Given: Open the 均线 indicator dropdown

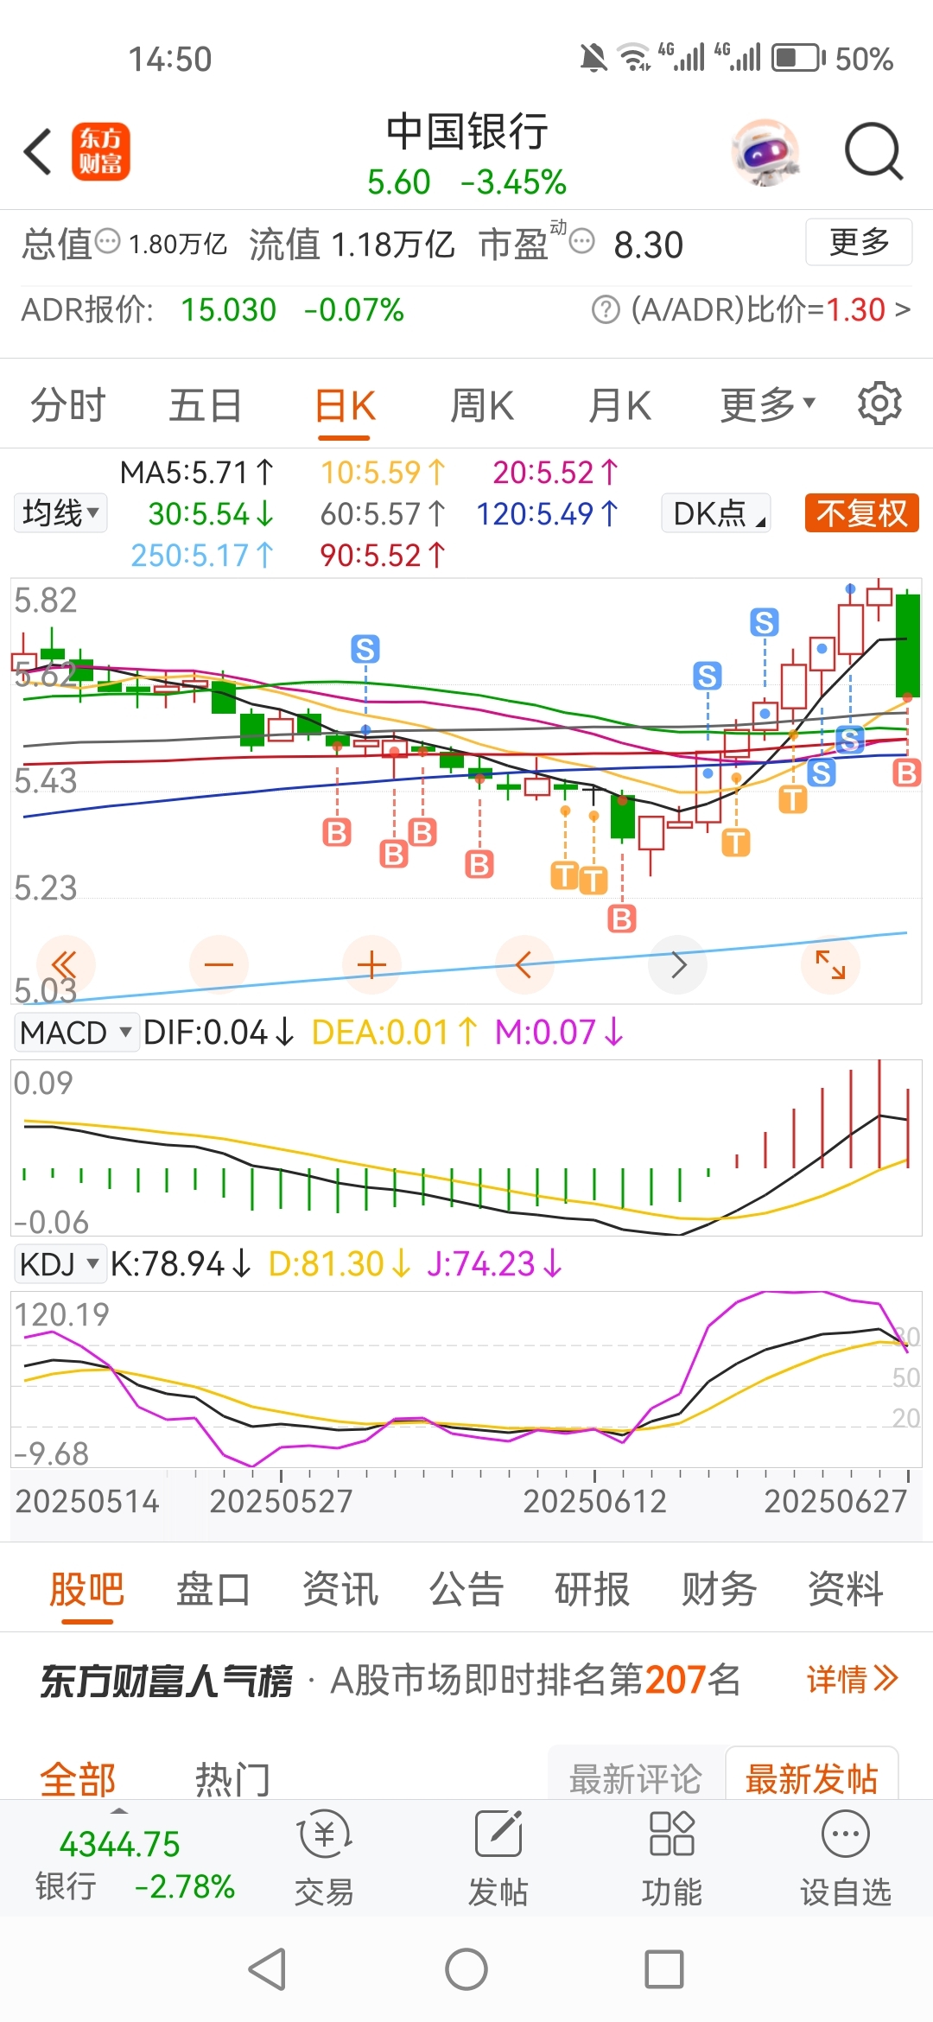Looking at the screenshot, I should tap(60, 513).
